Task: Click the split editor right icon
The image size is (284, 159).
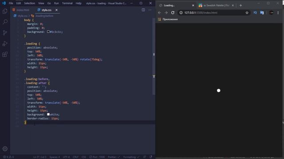Action: (x=143, y=10)
